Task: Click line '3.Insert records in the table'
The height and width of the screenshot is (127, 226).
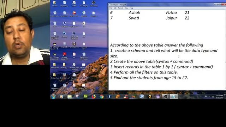Action: coord(161,67)
